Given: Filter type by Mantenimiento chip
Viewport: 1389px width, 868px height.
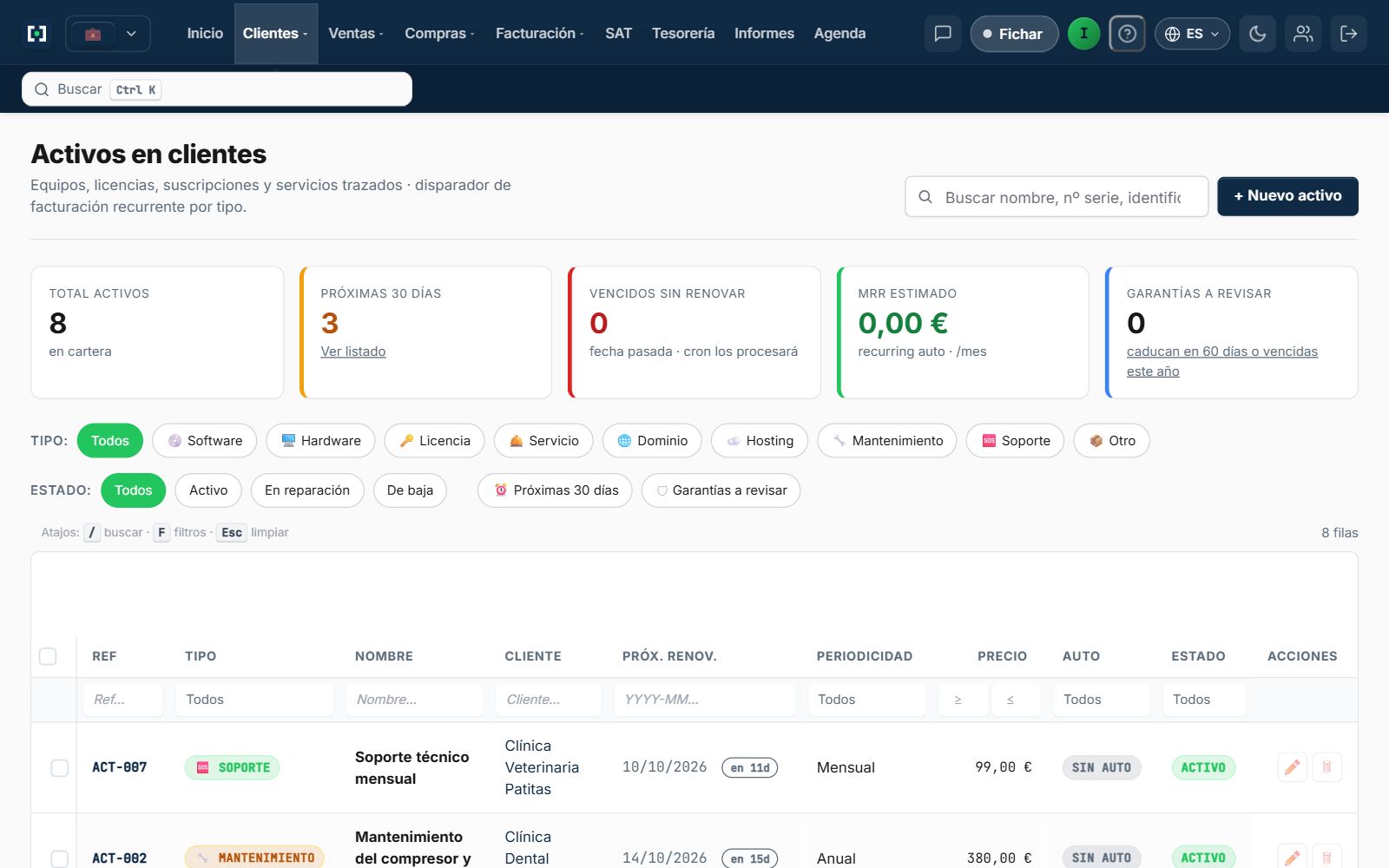Looking at the screenshot, I should [x=886, y=441].
